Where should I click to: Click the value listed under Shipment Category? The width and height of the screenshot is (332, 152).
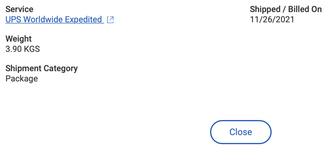click(x=22, y=79)
